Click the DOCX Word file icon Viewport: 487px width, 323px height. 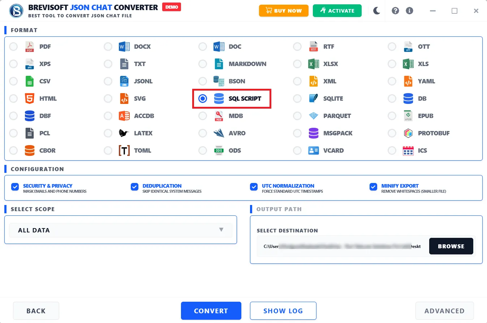(x=124, y=47)
